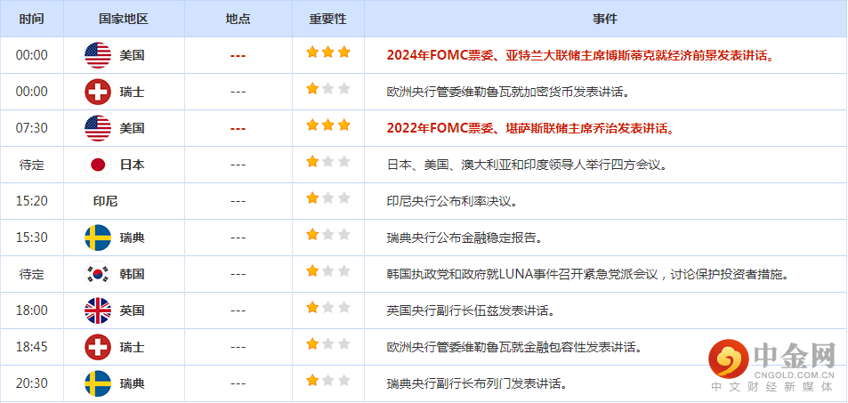Select the 瑞典央行副行长布列门发表讲话 event text
Image resolution: width=848 pixels, height=403 pixels.
click(x=477, y=383)
